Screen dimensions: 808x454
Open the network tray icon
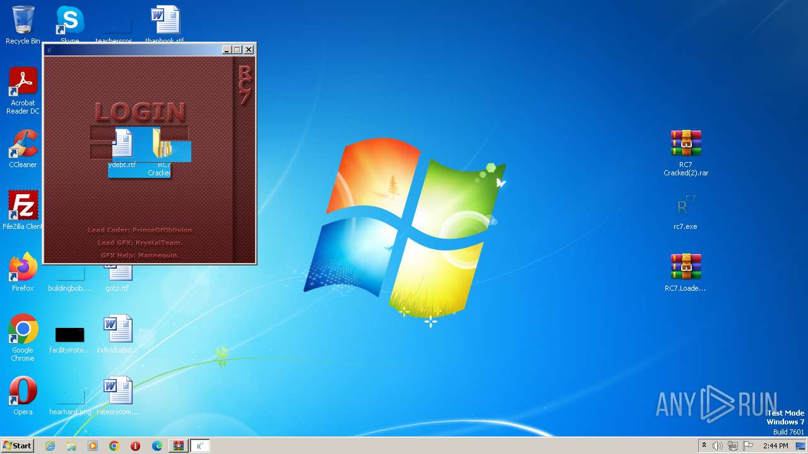[x=733, y=446]
